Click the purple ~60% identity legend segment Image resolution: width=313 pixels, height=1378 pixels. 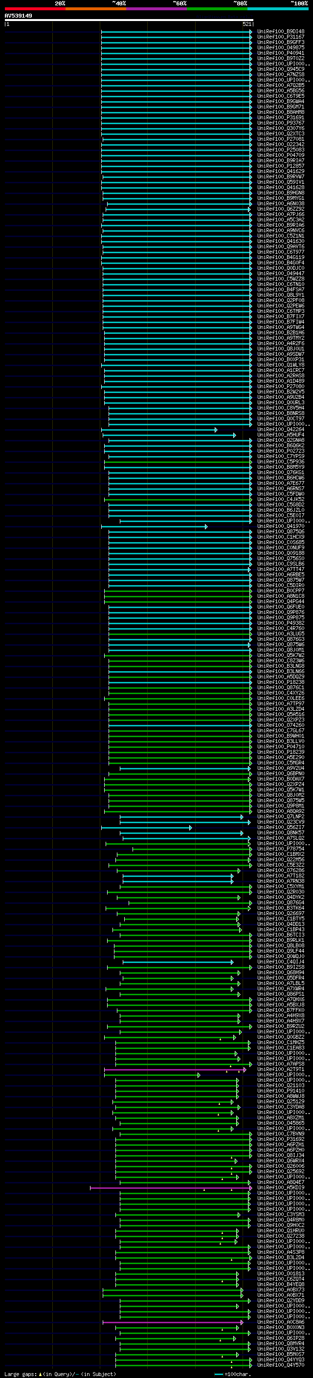156,9
